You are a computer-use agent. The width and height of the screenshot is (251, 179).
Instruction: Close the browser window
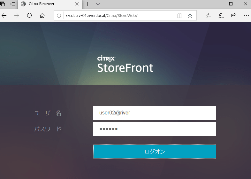[246, 4]
